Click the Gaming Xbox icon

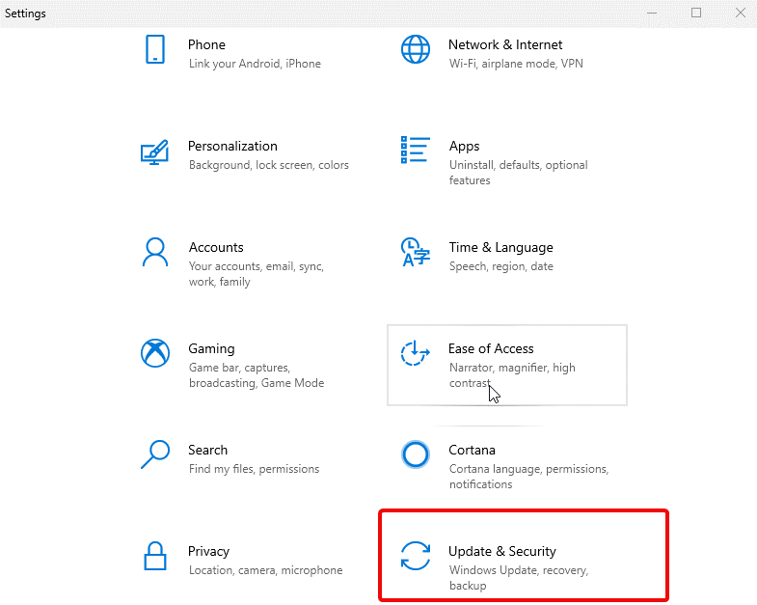point(155,353)
